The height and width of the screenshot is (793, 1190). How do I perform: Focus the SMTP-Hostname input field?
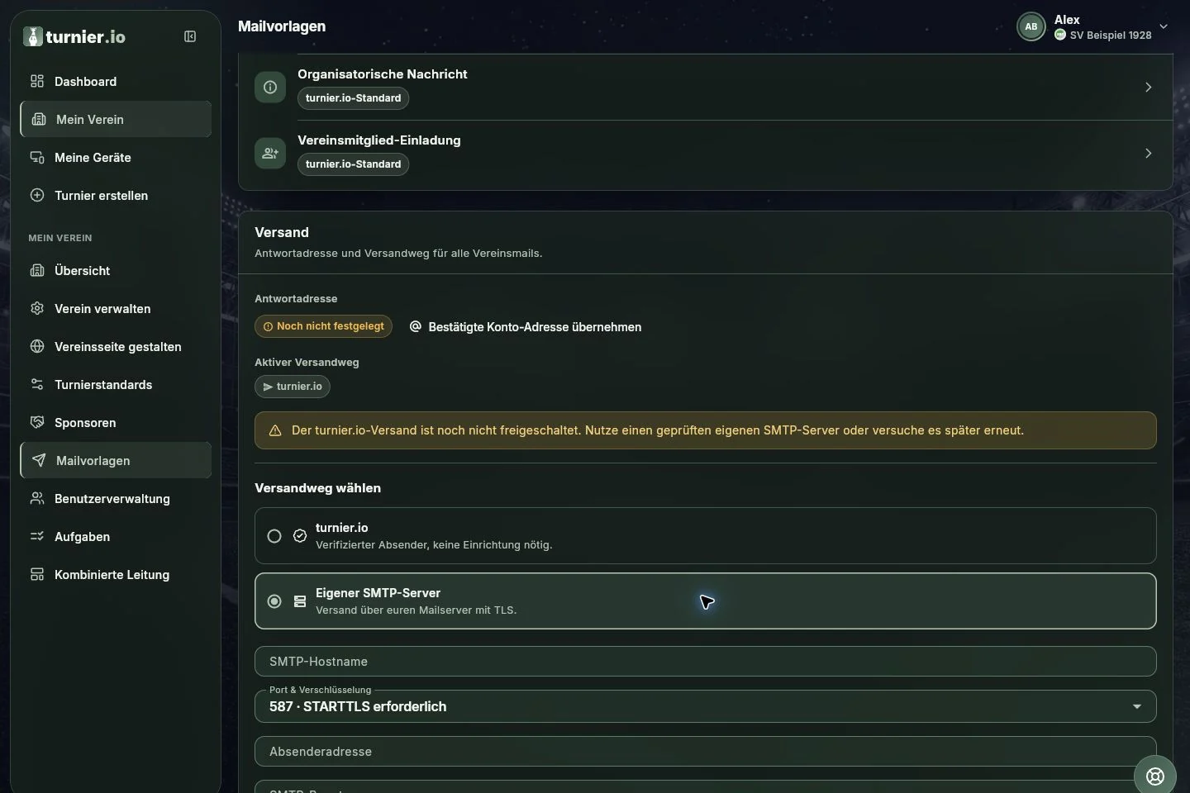706,662
